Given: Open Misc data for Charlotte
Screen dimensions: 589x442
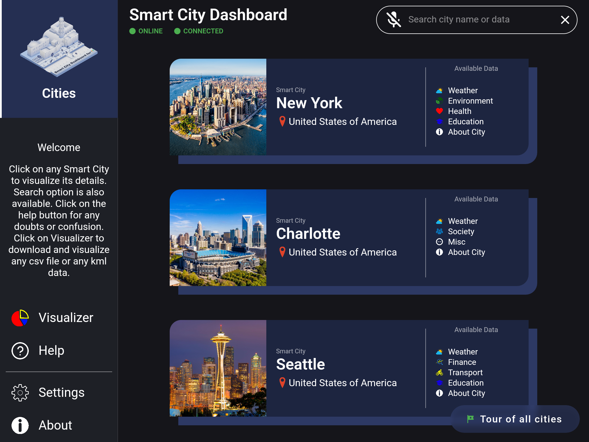Looking at the screenshot, I should 456,242.
